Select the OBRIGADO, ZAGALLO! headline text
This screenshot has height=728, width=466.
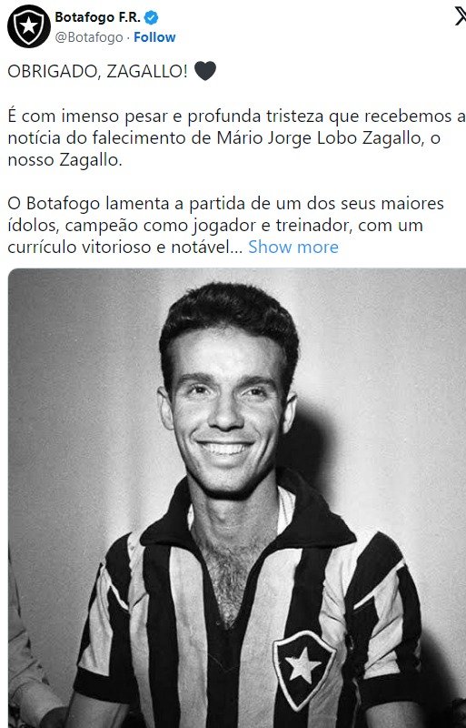point(98,71)
